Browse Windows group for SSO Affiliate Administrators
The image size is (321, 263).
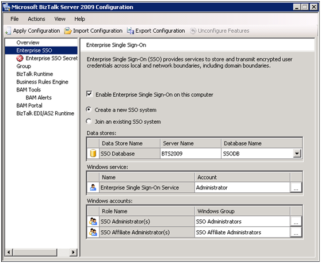(296, 232)
